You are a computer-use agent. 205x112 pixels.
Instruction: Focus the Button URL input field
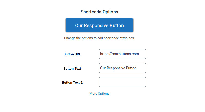pyautogui.click(x=122, y=54)
